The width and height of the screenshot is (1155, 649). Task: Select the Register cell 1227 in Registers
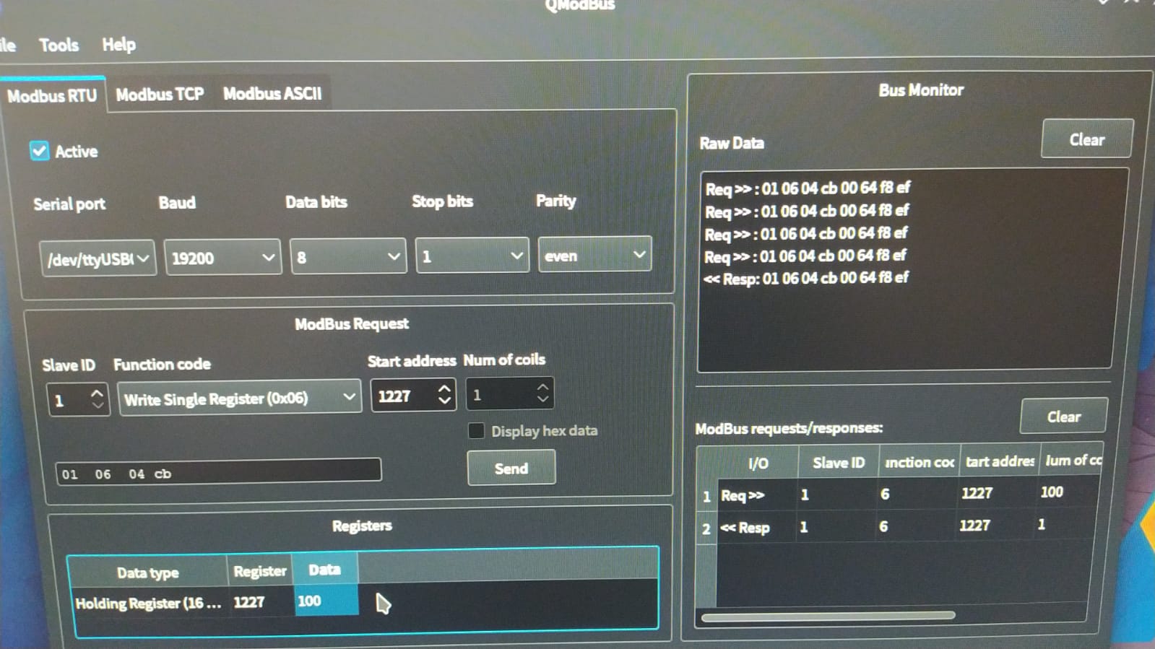(x=259, y=601)
